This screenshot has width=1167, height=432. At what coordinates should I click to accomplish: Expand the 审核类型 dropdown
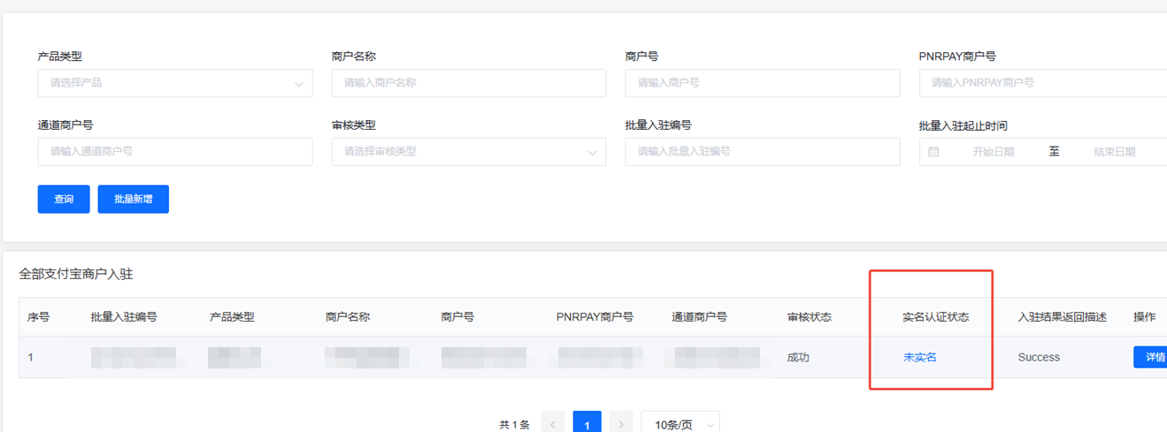pyautogui.click(x=468, y=152)
